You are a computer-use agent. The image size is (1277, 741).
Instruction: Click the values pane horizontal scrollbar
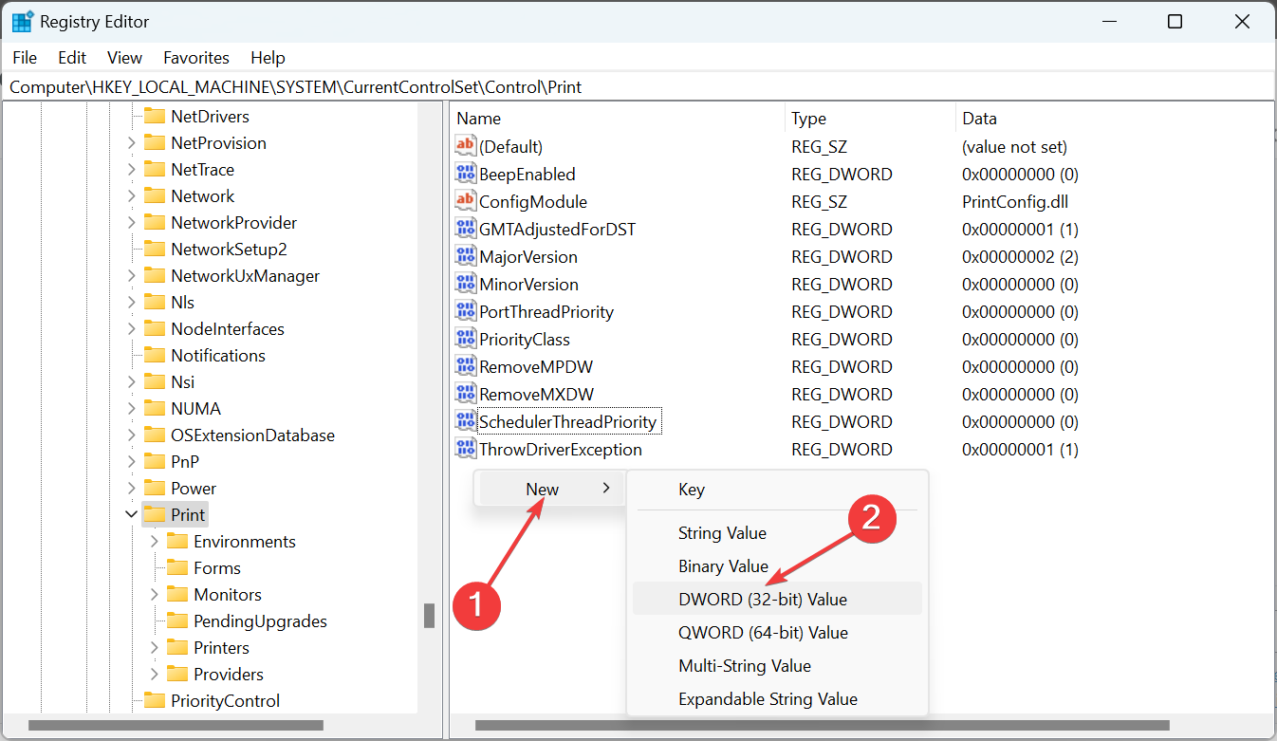823,726
